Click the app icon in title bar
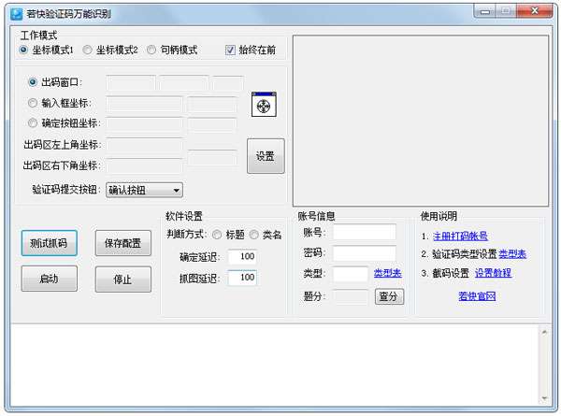 pyautogui.click(x=16, y=14)
